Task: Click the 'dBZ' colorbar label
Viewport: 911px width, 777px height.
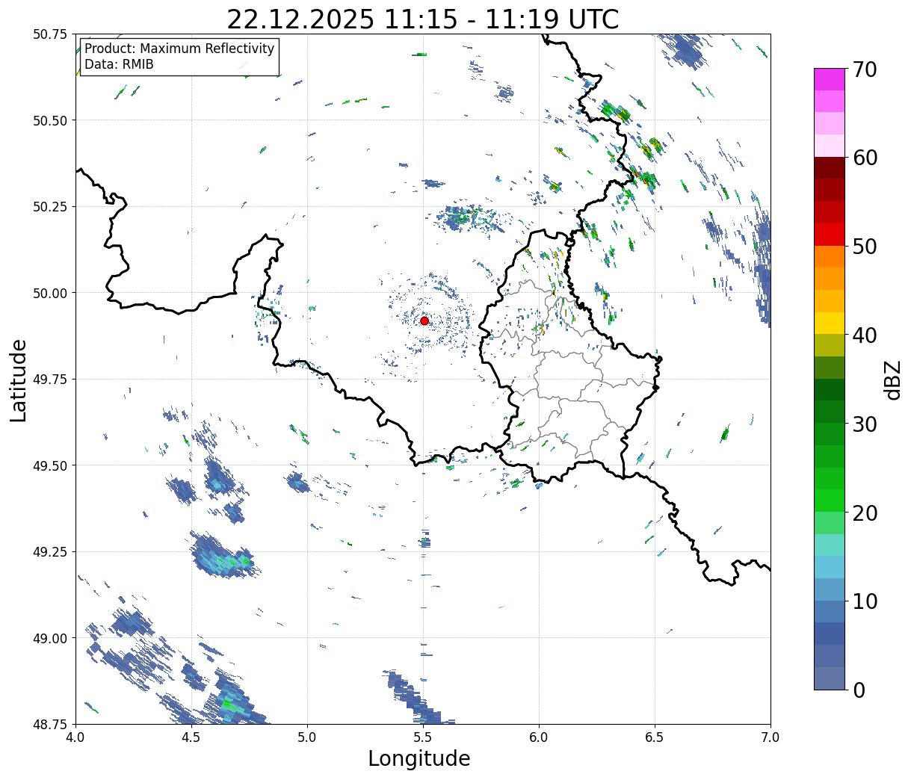Action: pyautogui.click(x=892, y=380)
